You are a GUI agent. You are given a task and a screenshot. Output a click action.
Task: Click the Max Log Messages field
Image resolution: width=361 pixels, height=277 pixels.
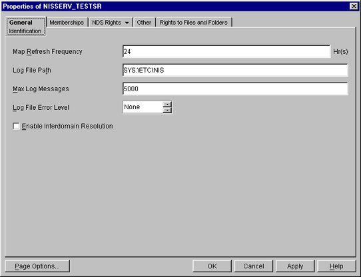[x=235, y=89]
